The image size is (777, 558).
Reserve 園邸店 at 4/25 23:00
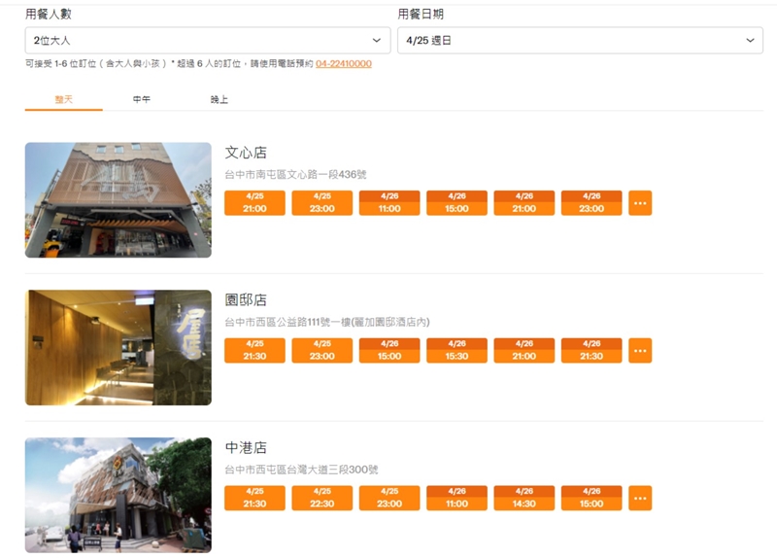[x=321, y=351]
